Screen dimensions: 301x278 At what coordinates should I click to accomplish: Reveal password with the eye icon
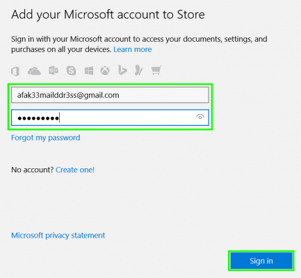click(200, 117)
